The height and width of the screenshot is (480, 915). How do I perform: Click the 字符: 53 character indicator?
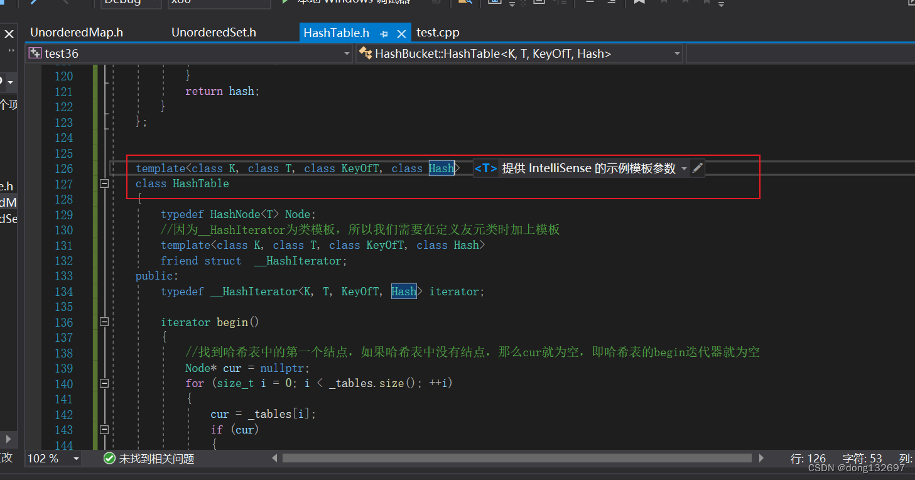coord(862,459)
